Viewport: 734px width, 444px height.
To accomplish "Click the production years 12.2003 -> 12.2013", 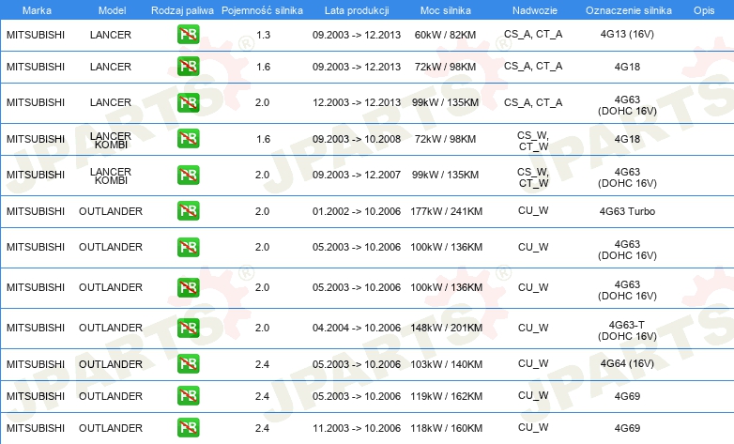I will 357,102.
